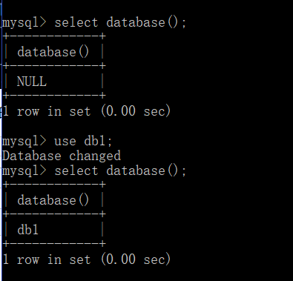The width and height of the screenshot is (293, 281).
Task: Click the word 'changed' in the status message
Action: 95,156
